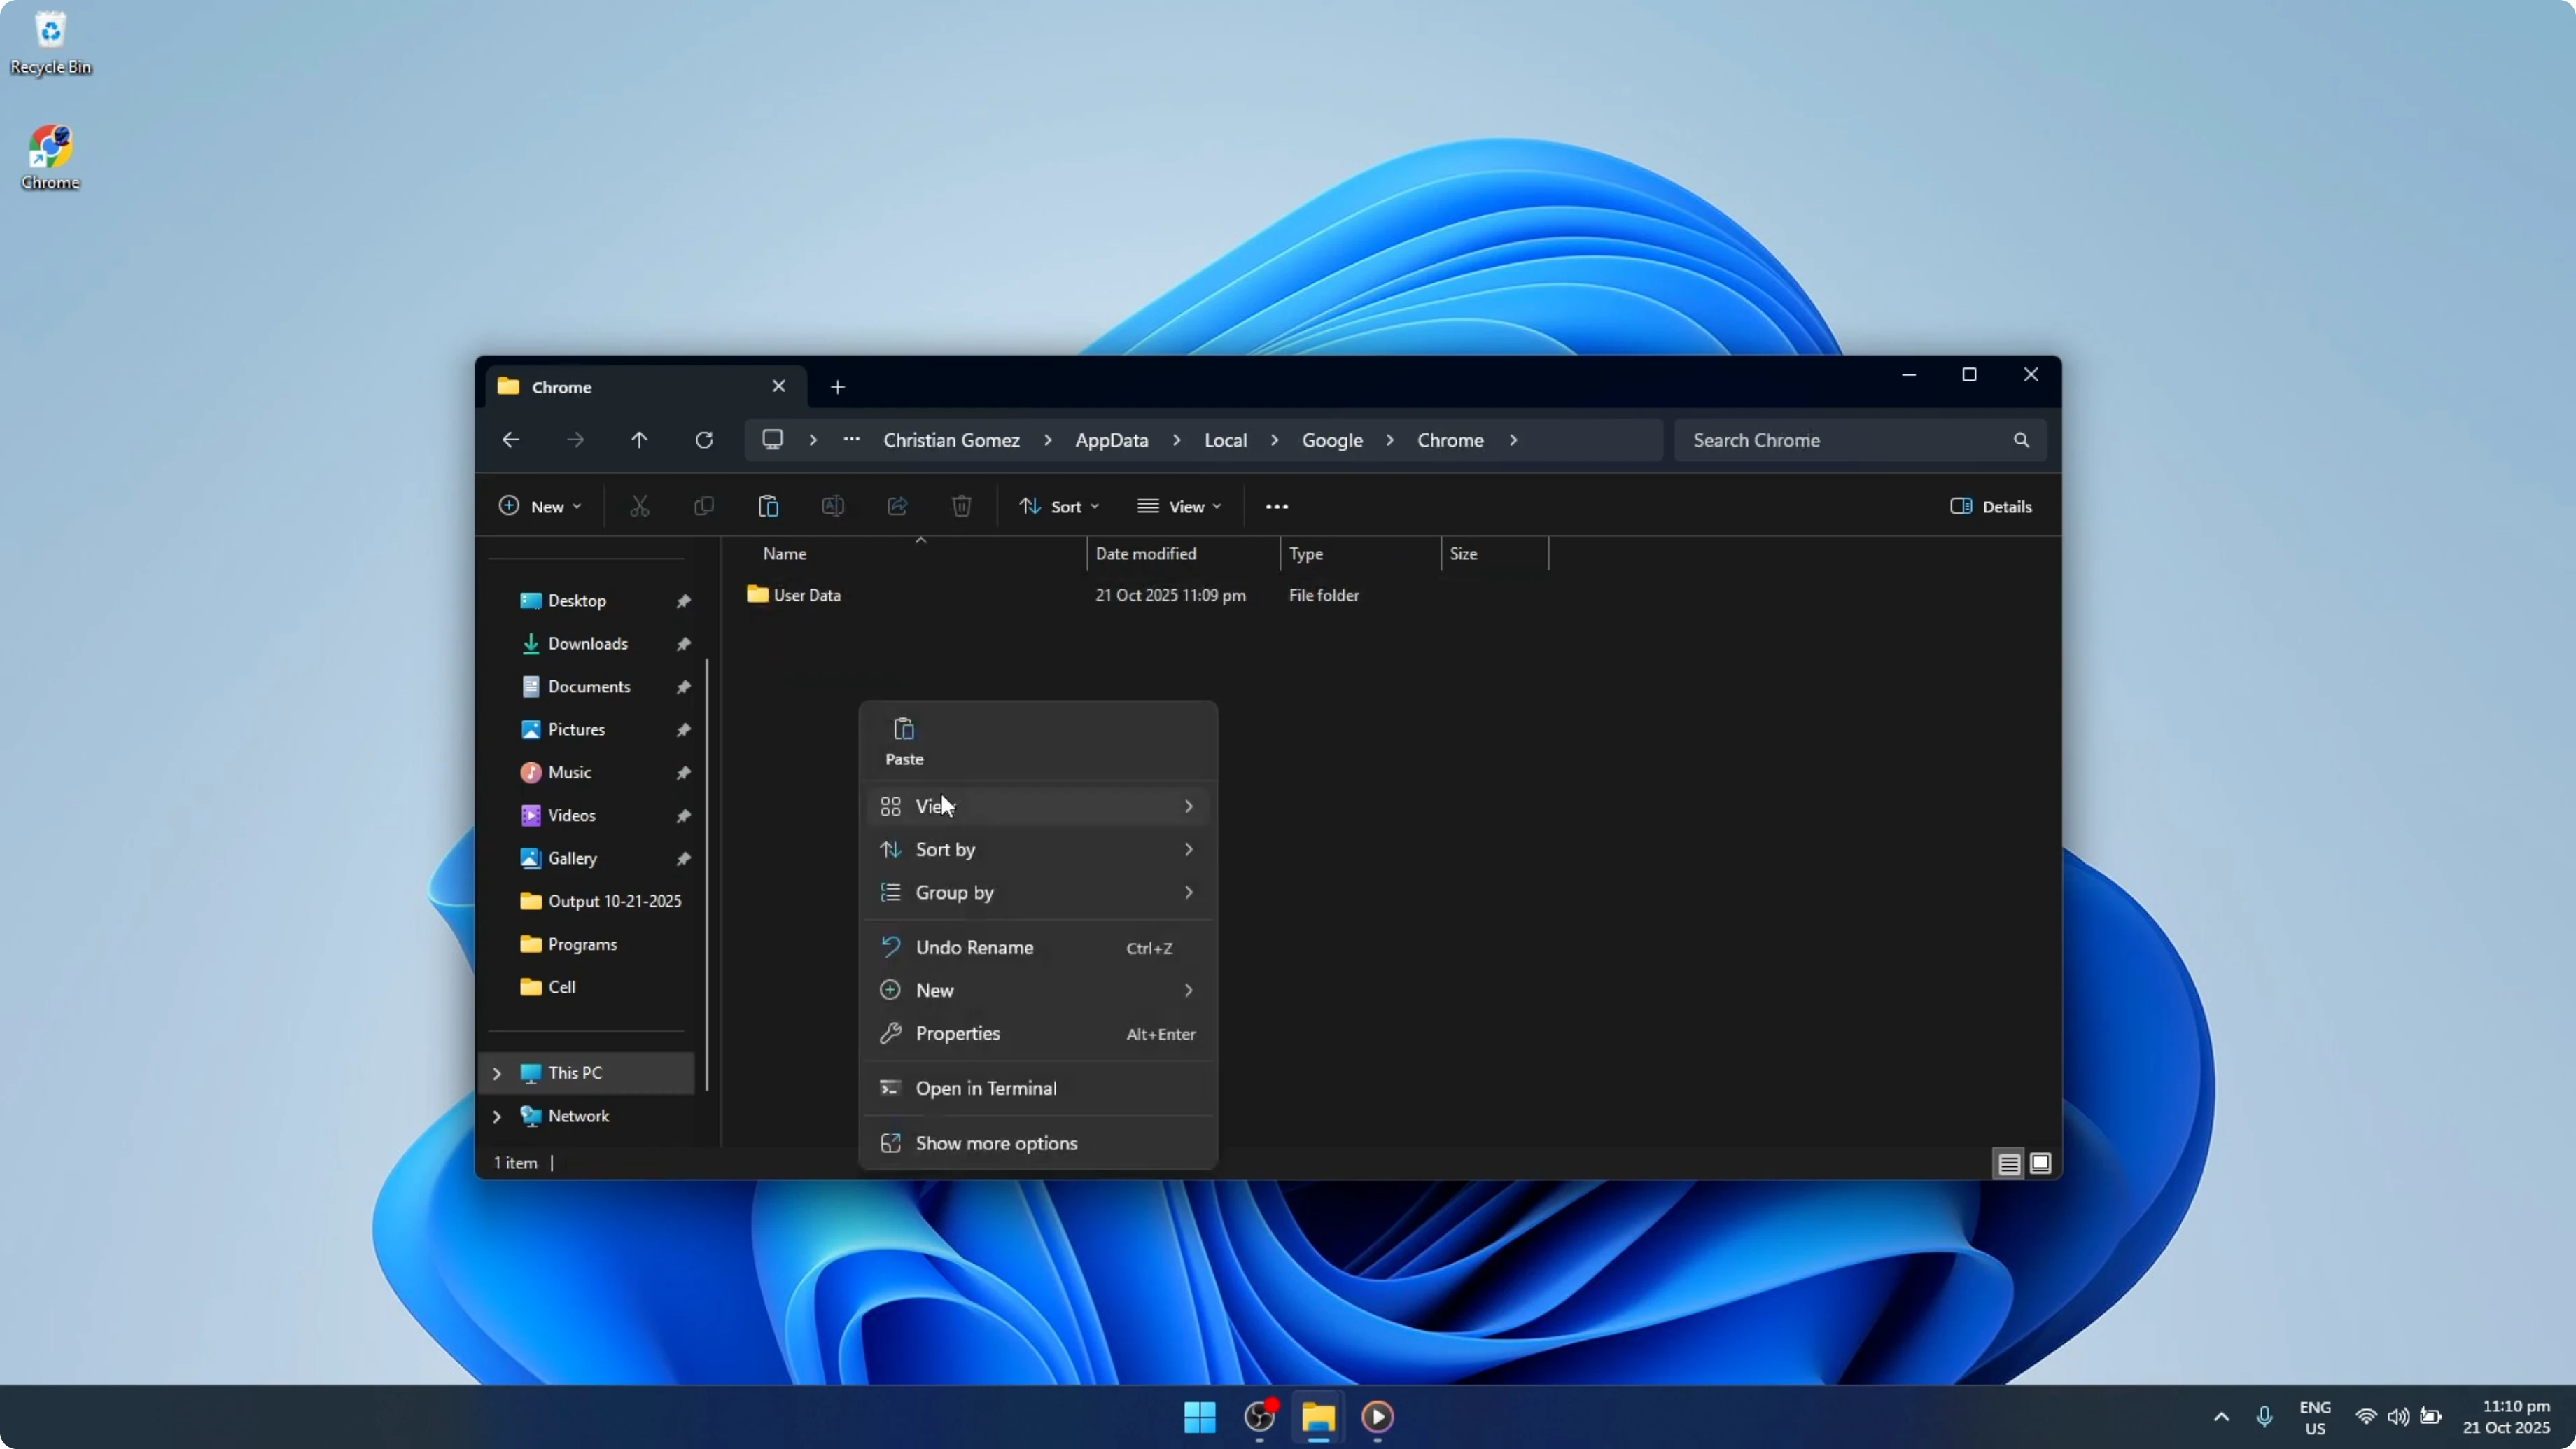2576x1449 pixels.
Task: Choose Open in Terminal menu entry
Action: [x=985, y=1088]
